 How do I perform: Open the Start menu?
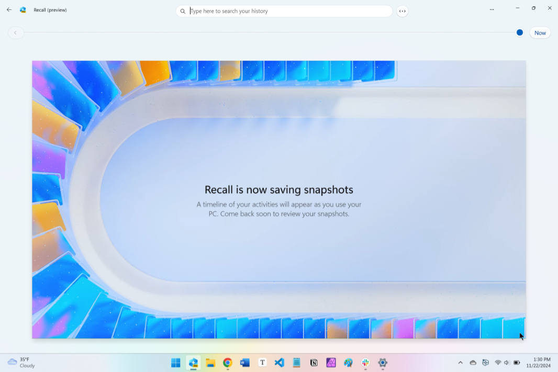(x=175, y=363)
